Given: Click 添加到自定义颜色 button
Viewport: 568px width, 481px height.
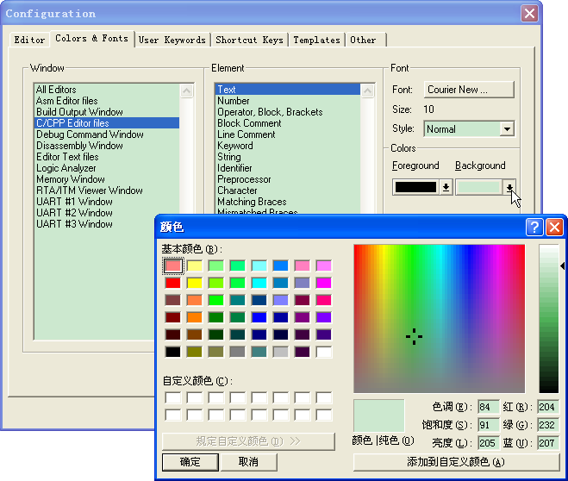Looking at the screenshot, I should point(456,462).
